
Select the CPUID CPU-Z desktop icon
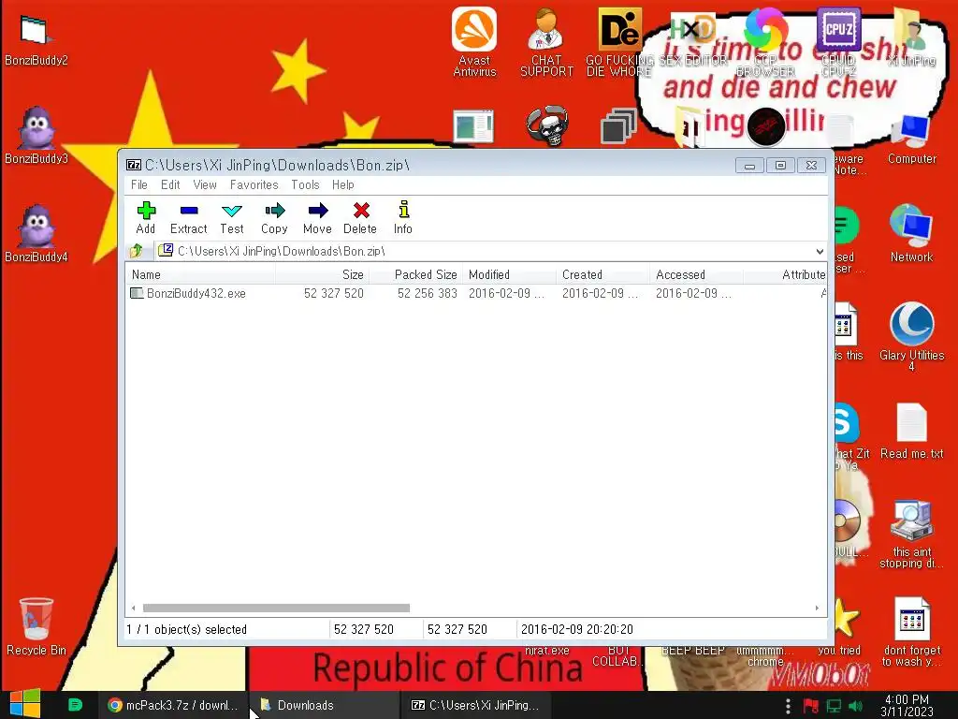point(838,41)
